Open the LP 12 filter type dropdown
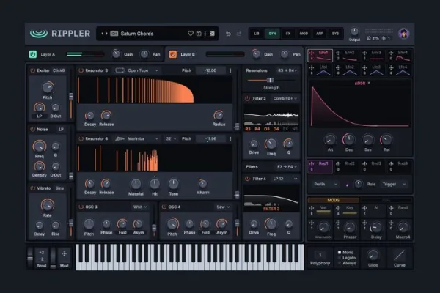This screenshot has height=293, width=440. tap(285, 179)
